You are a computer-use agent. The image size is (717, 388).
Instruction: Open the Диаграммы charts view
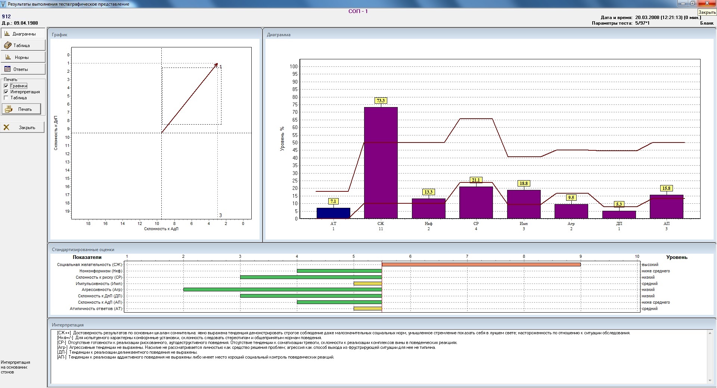23,34
